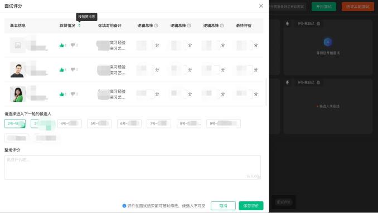The width and height of the screenshot is (378, 213).
Task: Click the green 开始面试 button
Action: coord(324,7)
